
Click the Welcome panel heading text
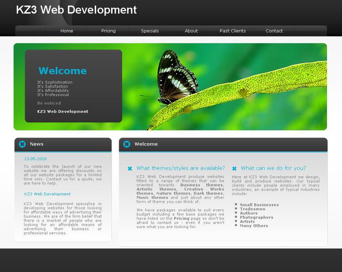tap(146, 144)
